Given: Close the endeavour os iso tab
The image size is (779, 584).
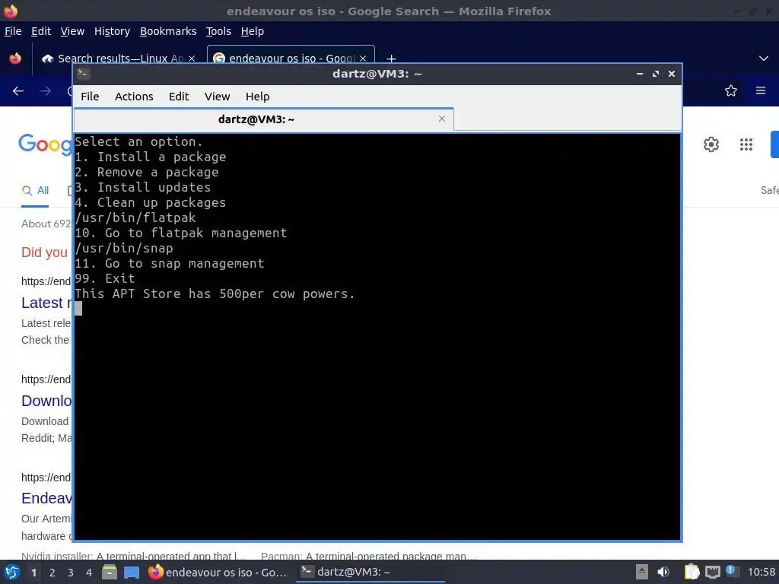Looking at the screenshot, I should point(363,59).
